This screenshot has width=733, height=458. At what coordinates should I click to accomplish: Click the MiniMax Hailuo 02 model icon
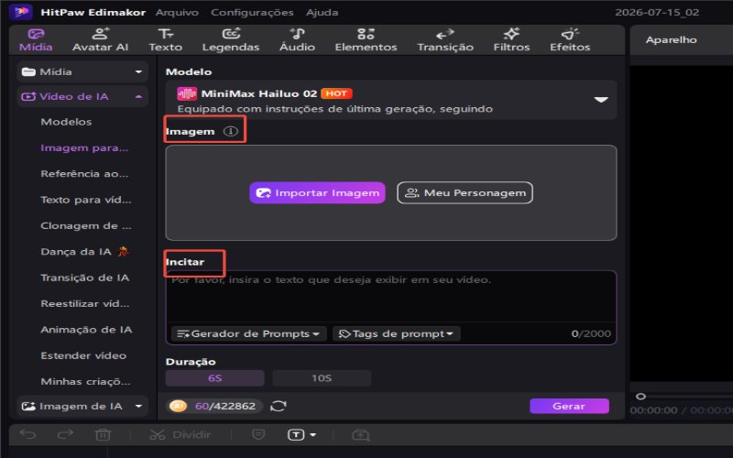tap(187, 93)
